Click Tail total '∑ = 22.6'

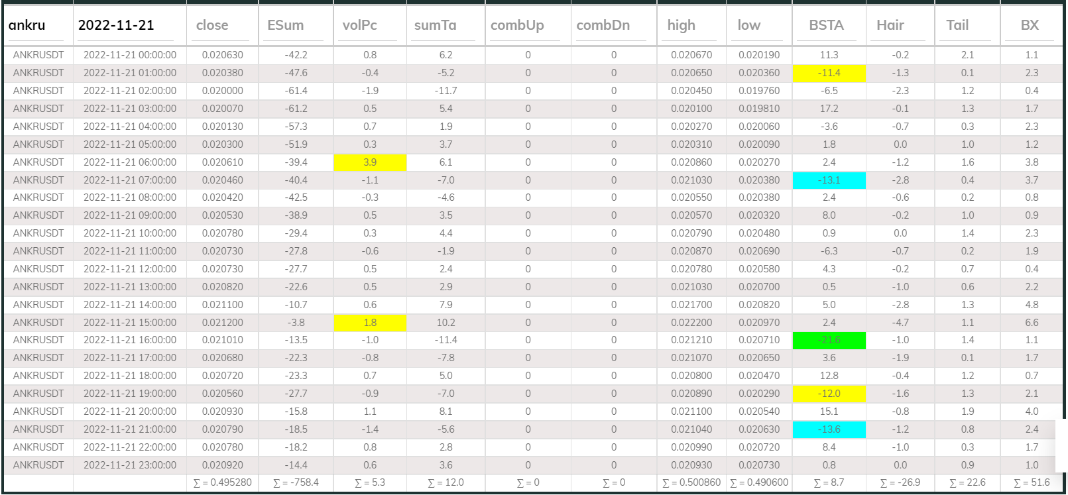coord(968,482)
